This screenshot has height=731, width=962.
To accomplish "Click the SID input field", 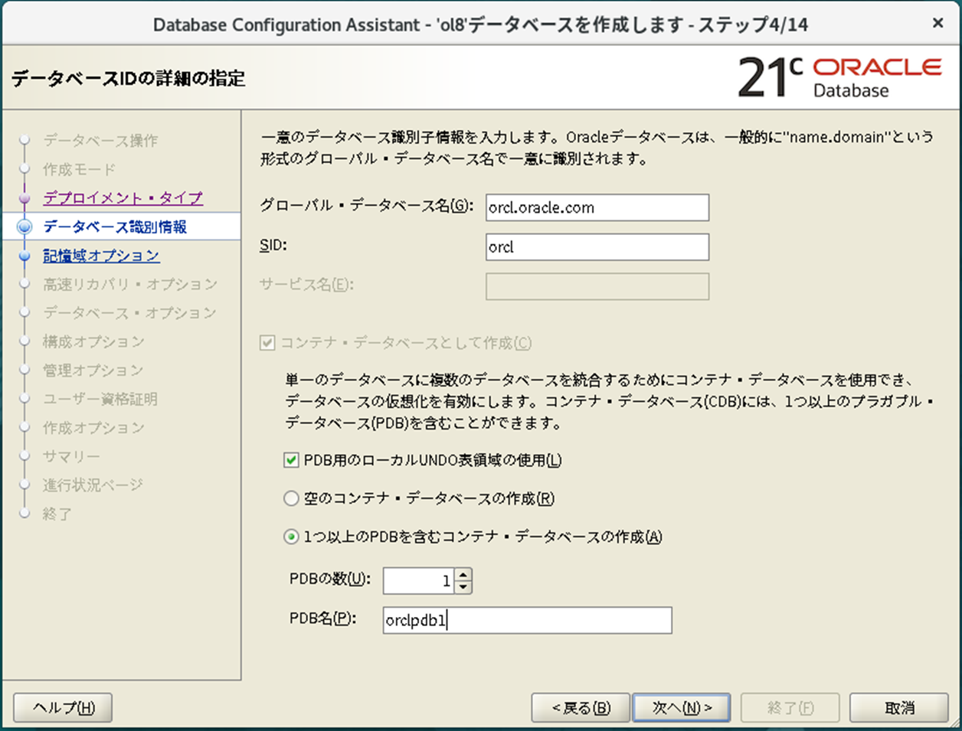I will 597,247.
